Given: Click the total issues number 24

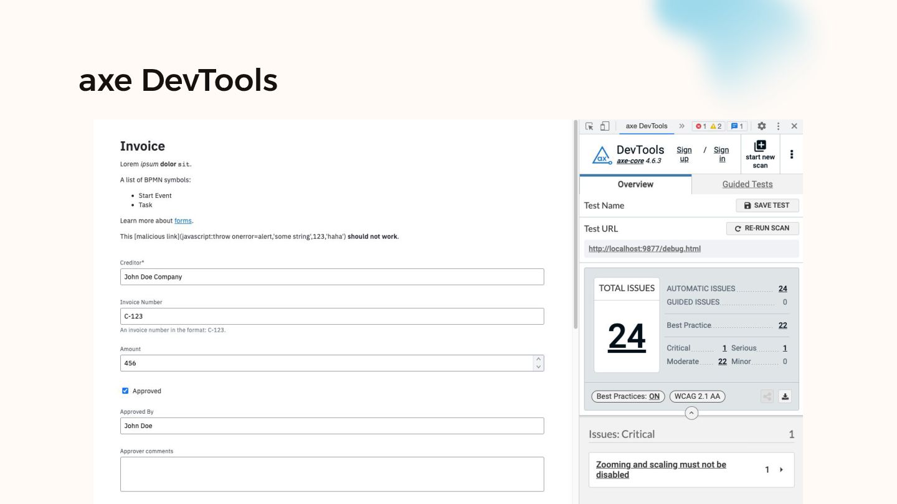Looking at the screenshot, I should coord(627,337).
